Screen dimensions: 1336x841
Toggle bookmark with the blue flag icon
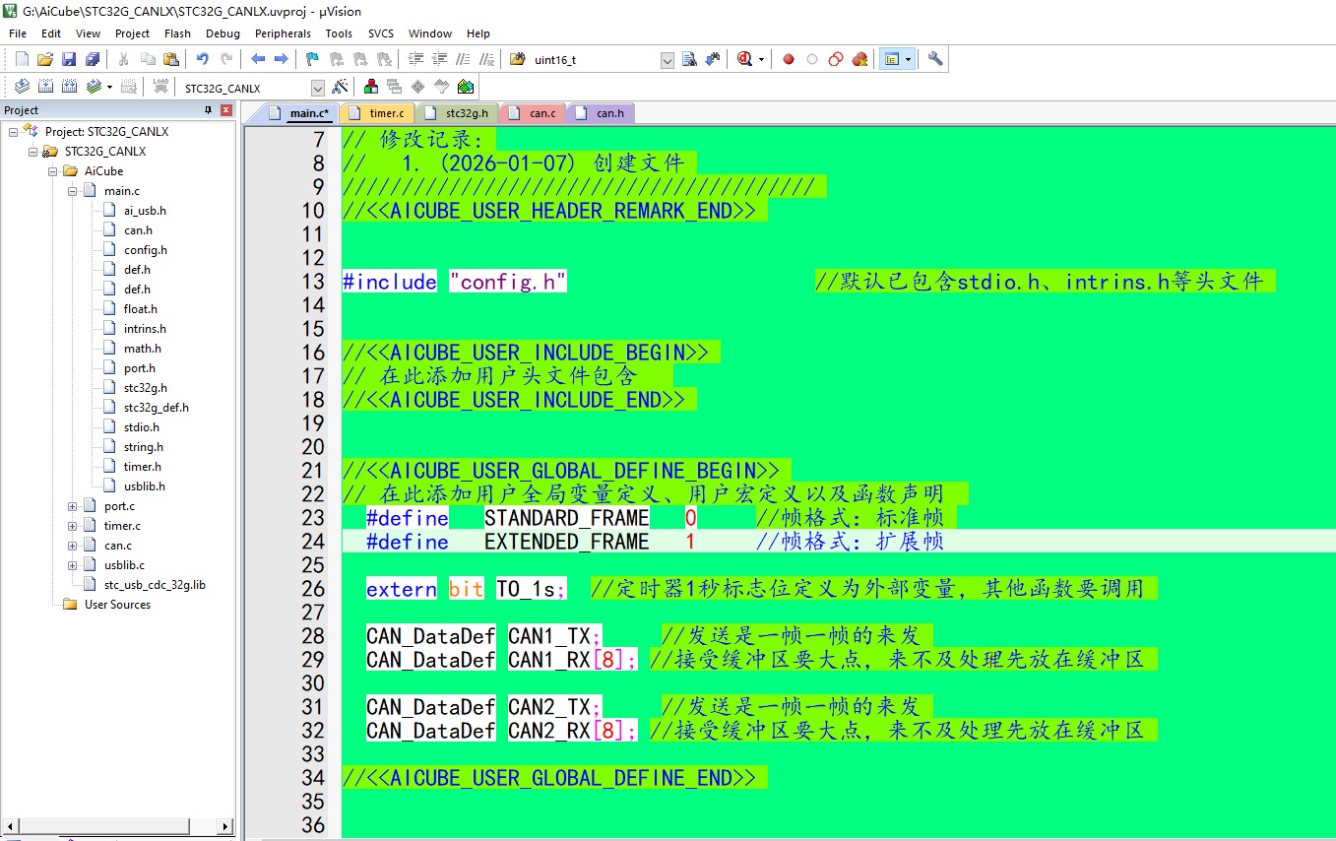312,59
